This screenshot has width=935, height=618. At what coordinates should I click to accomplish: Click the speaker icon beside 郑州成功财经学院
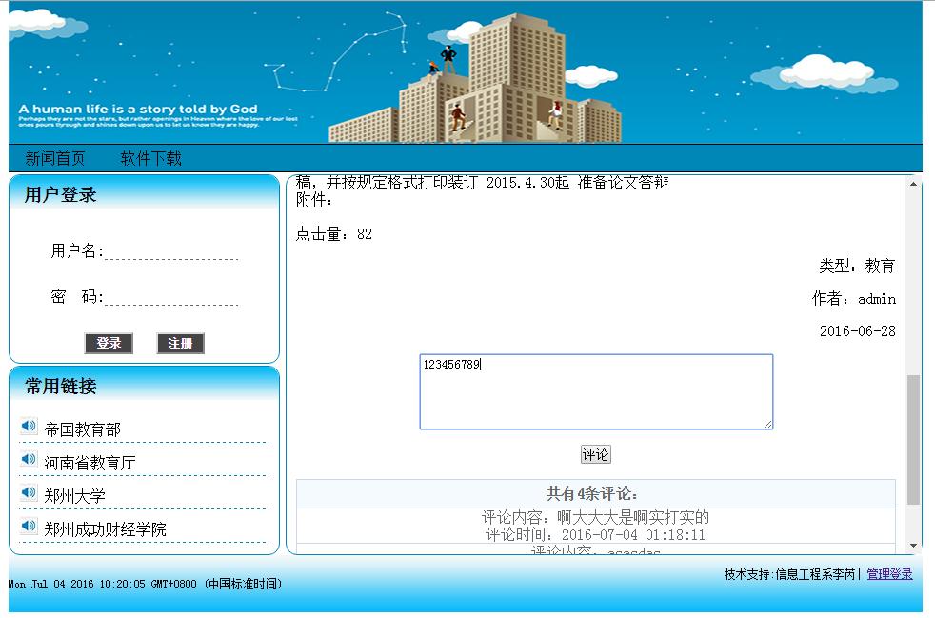coord(28,527)
